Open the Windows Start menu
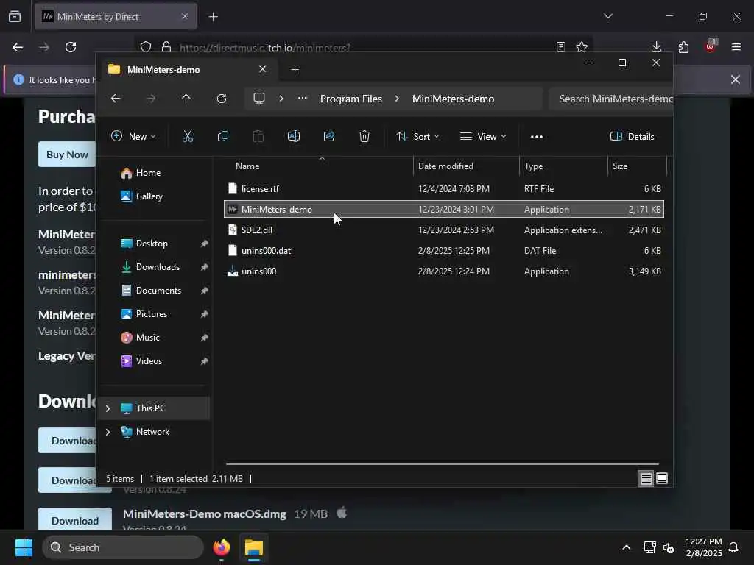This screenshot has width=754, height=565. (x=24, y=547)
